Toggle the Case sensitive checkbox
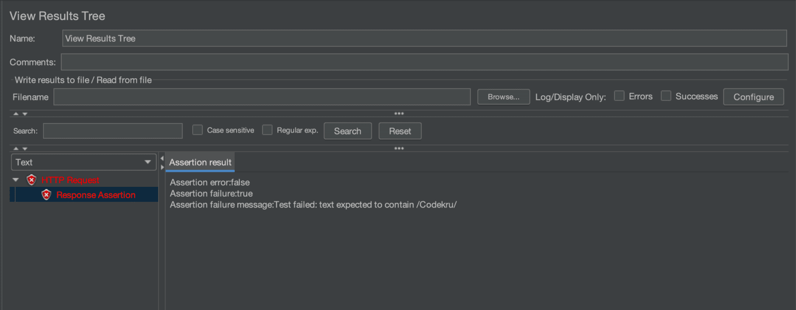This screenshot has height=310, width=796. pos(197,130)
